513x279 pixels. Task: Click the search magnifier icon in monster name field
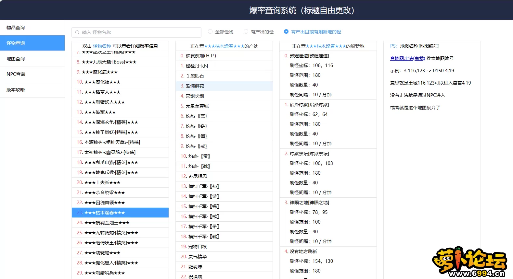tap(77, 32)
